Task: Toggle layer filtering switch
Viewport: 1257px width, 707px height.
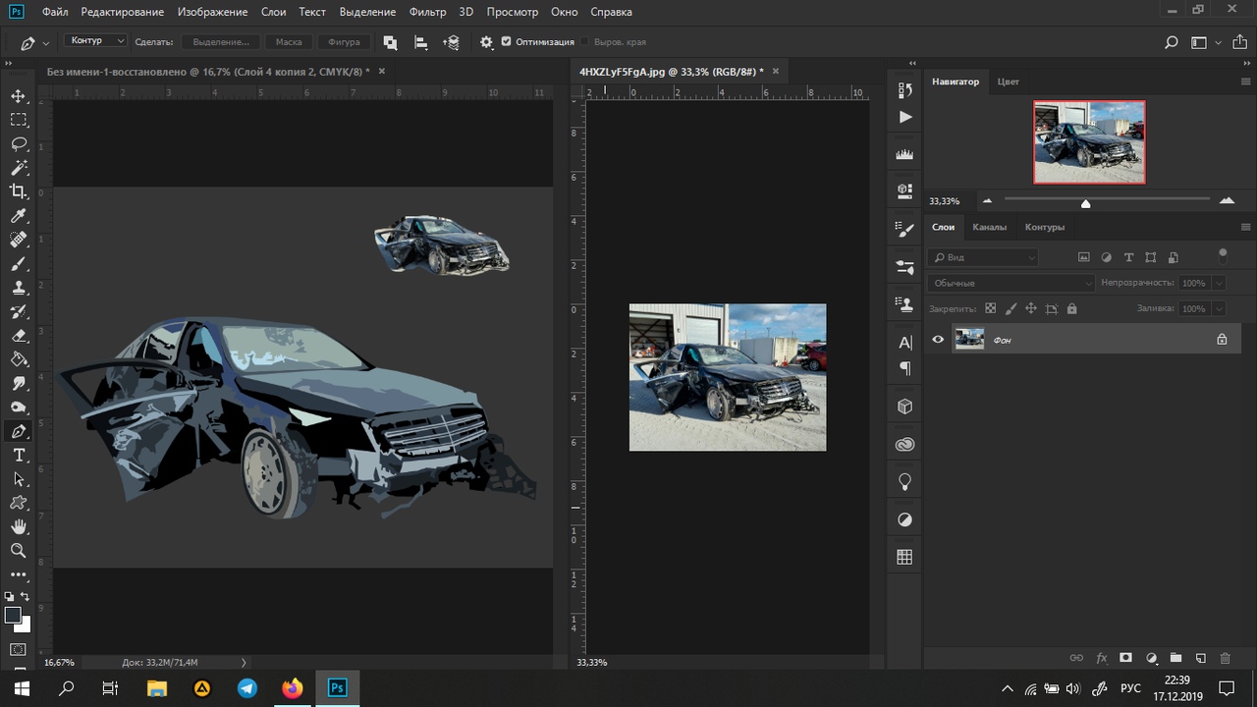Action: coord(1223,253)
